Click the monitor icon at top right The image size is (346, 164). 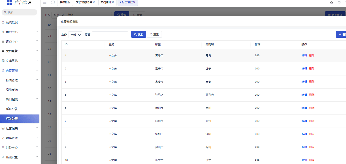tap(339, 2)
